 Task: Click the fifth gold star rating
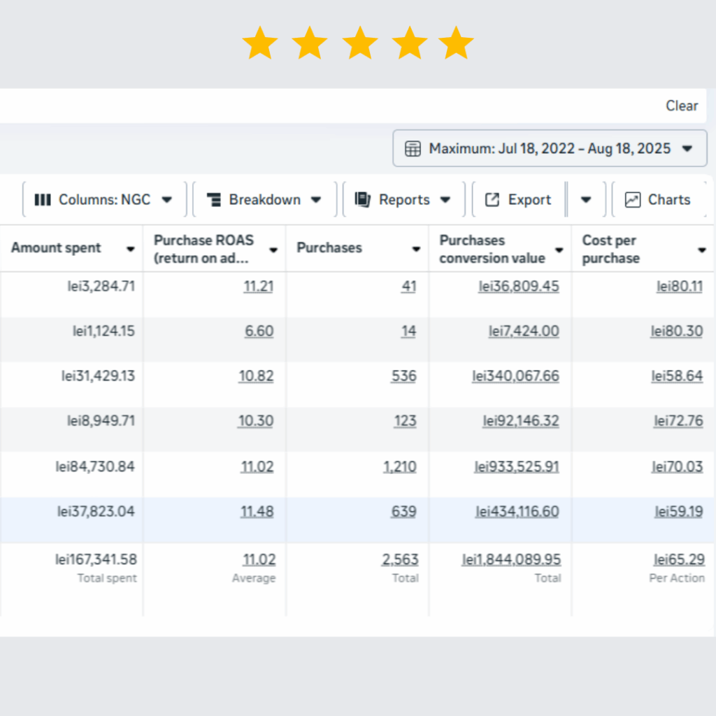tap(456, 43)
